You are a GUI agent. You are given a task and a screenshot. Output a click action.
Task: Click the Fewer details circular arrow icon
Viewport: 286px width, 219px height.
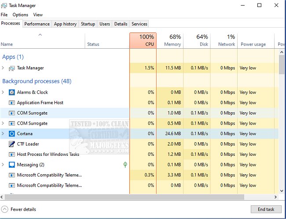pyautogui.click(x=4, y=209)
